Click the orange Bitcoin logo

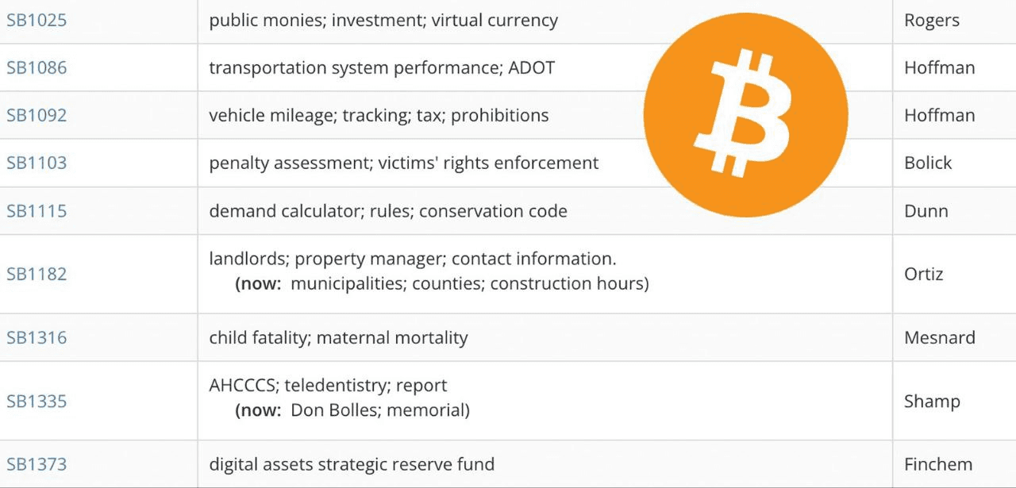click(x=745, y=115)
